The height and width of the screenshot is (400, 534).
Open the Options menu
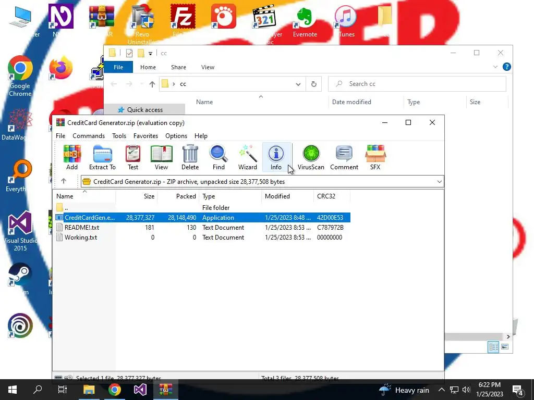[x=176, y=136]
